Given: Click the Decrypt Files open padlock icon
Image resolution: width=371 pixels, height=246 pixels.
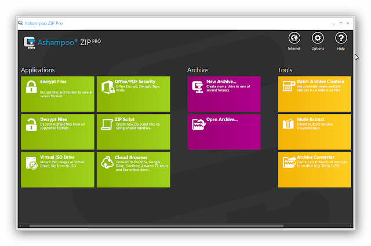Looking at the screenshot, I should [x=31, y=124].
